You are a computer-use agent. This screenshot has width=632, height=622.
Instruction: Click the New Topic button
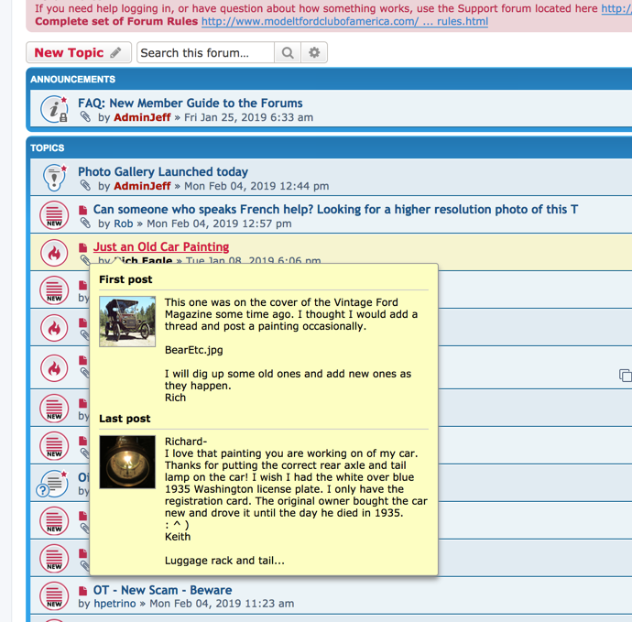(x=78, y=53)
